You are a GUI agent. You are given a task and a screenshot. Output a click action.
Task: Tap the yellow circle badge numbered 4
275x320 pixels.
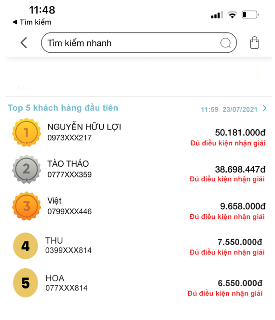[26, 246]
